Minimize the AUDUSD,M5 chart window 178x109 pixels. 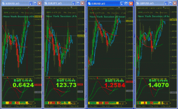coord(31,3)
